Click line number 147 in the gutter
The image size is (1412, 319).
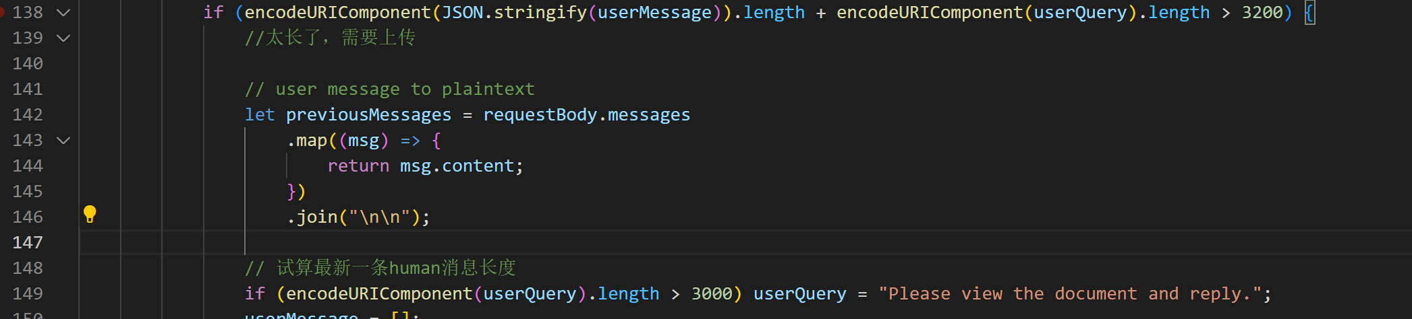(x=28, y=242)
